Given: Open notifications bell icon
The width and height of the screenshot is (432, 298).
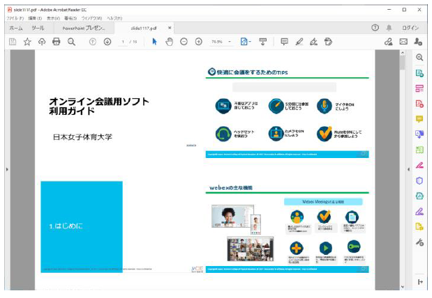Looking at the screenshot, I should pyautogui.click(x=389, y=27).
